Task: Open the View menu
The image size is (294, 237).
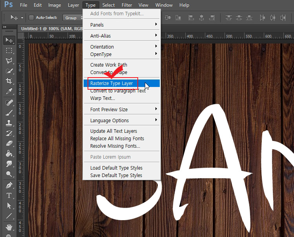Action: point(143,5)
